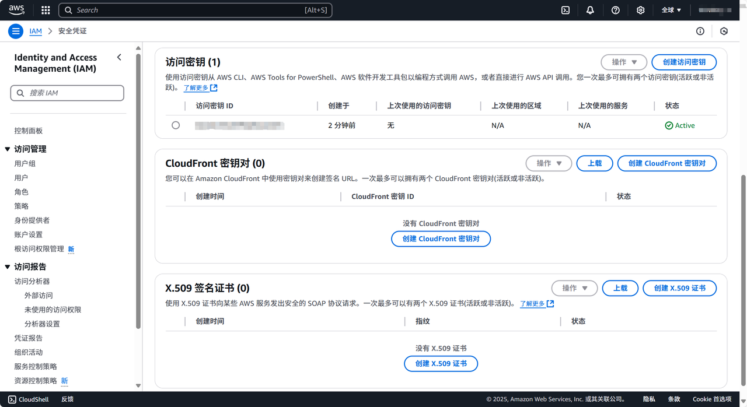
Task: Select the access key row radio button
Action: (176, 125)
